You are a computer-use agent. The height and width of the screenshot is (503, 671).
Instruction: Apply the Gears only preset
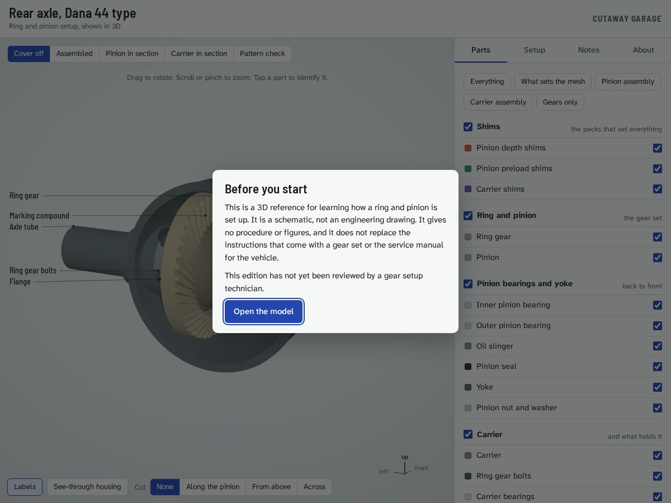(560, 102)
